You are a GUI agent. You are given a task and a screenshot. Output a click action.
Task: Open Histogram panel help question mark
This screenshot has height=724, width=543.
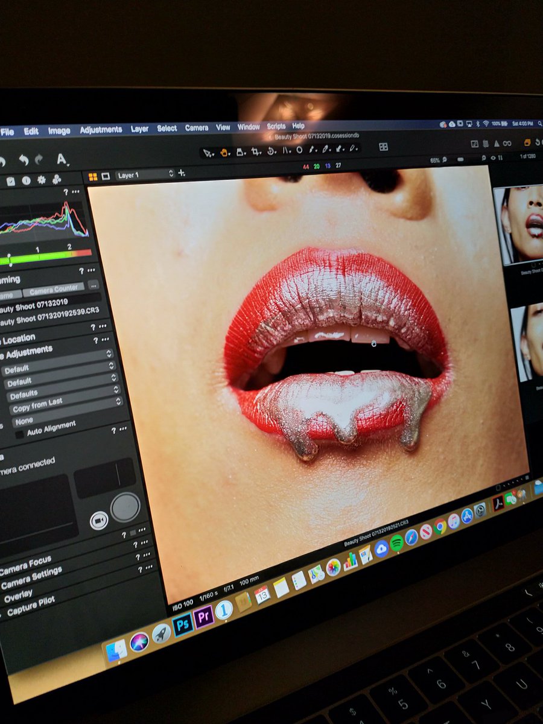(65, 192)
